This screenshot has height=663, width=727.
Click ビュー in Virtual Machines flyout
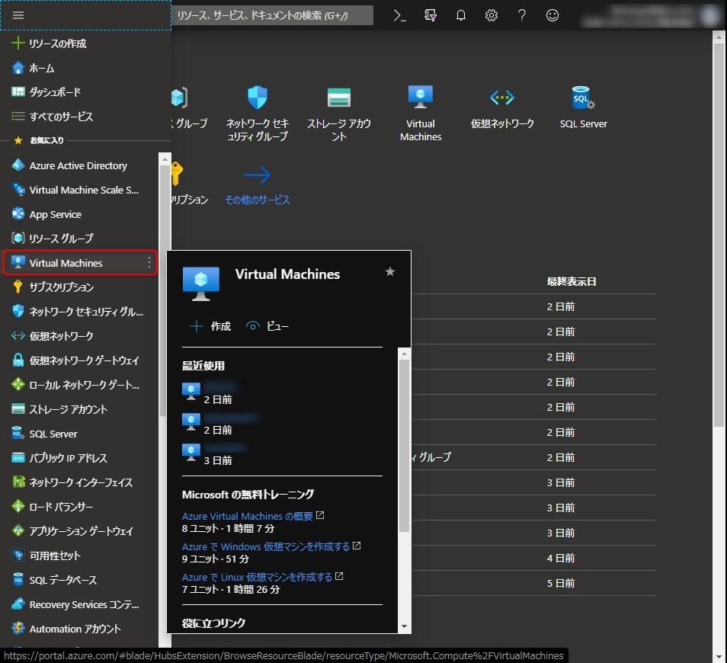click(268, 326)
